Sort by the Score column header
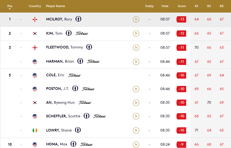 [182, 6]
